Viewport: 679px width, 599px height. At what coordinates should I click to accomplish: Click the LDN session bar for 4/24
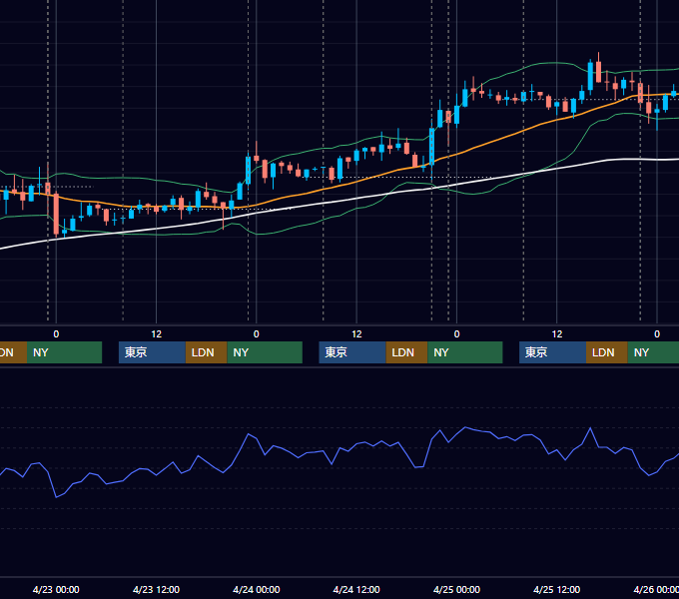(406, 352)
